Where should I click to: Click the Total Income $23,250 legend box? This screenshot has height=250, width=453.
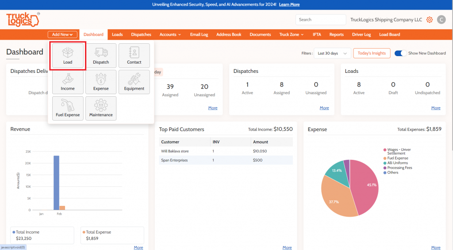click(x=42, y=235)
